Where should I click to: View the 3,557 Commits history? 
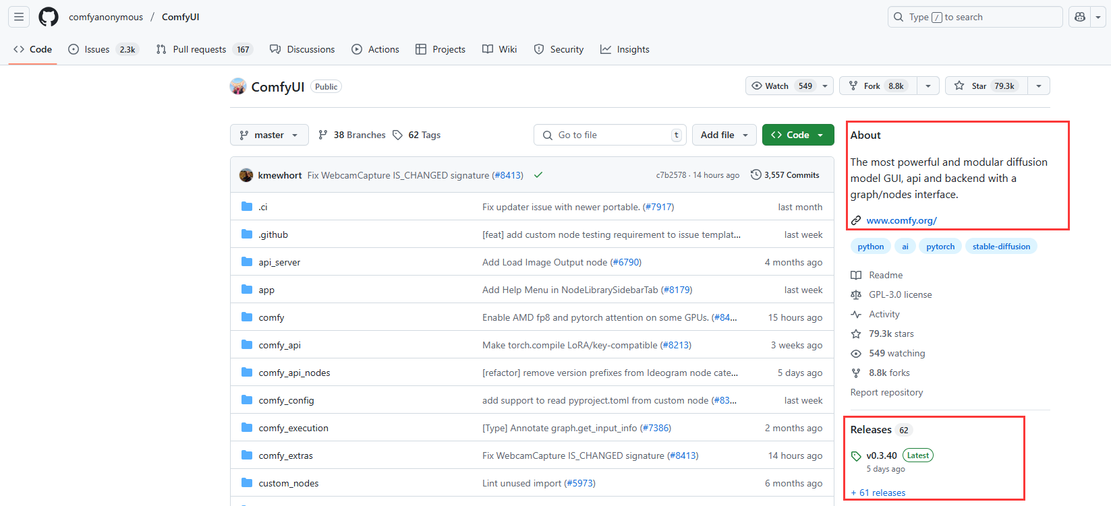point(785,175)
